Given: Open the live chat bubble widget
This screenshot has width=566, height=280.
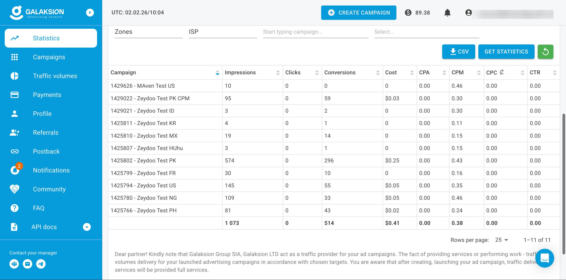Looking at the screenshot, I should pos(545,258).
